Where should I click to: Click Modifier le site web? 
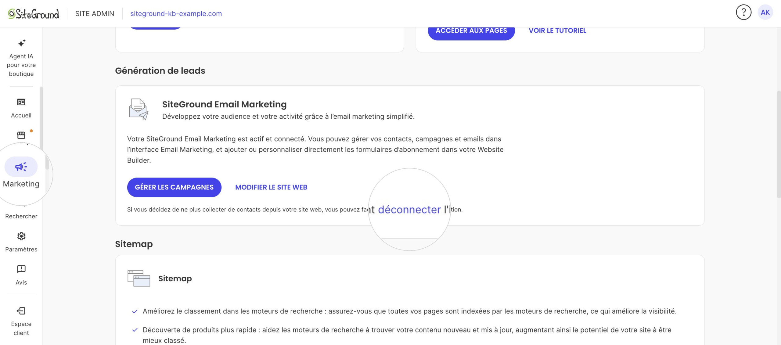271,187
